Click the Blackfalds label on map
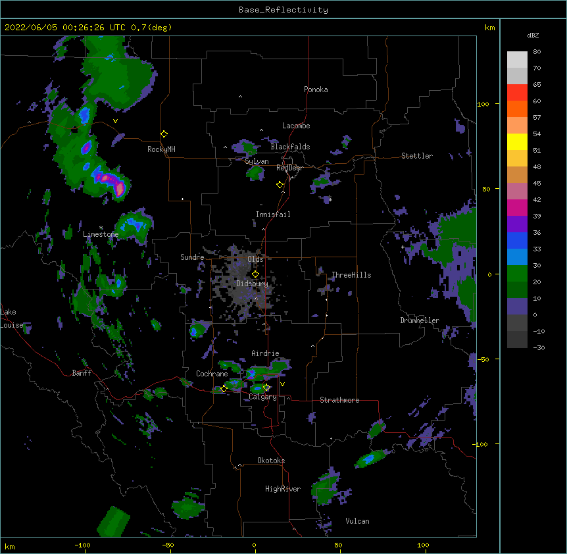 click(x=290, y=147)
